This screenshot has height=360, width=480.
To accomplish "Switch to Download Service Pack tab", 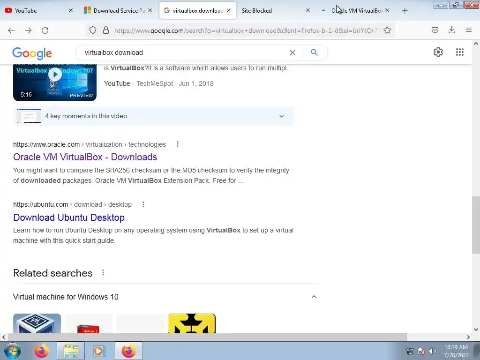I will (x=117, y=10).
